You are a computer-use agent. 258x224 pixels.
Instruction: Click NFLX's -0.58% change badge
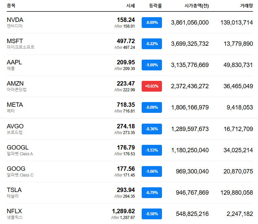pyautogui.click(x=152, y=214)
